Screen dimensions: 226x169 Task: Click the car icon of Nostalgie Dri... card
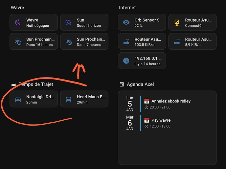tap(18, 99)
